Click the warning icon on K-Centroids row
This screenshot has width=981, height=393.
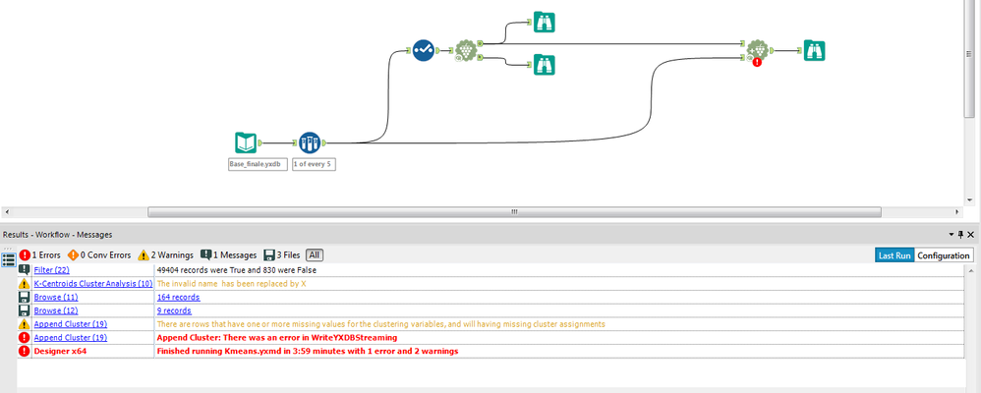(25, 284)
